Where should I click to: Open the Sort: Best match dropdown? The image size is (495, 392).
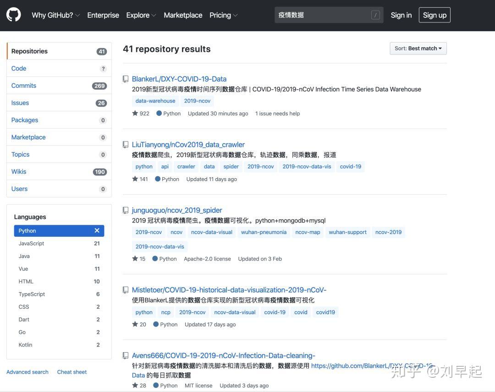(418, 48)
